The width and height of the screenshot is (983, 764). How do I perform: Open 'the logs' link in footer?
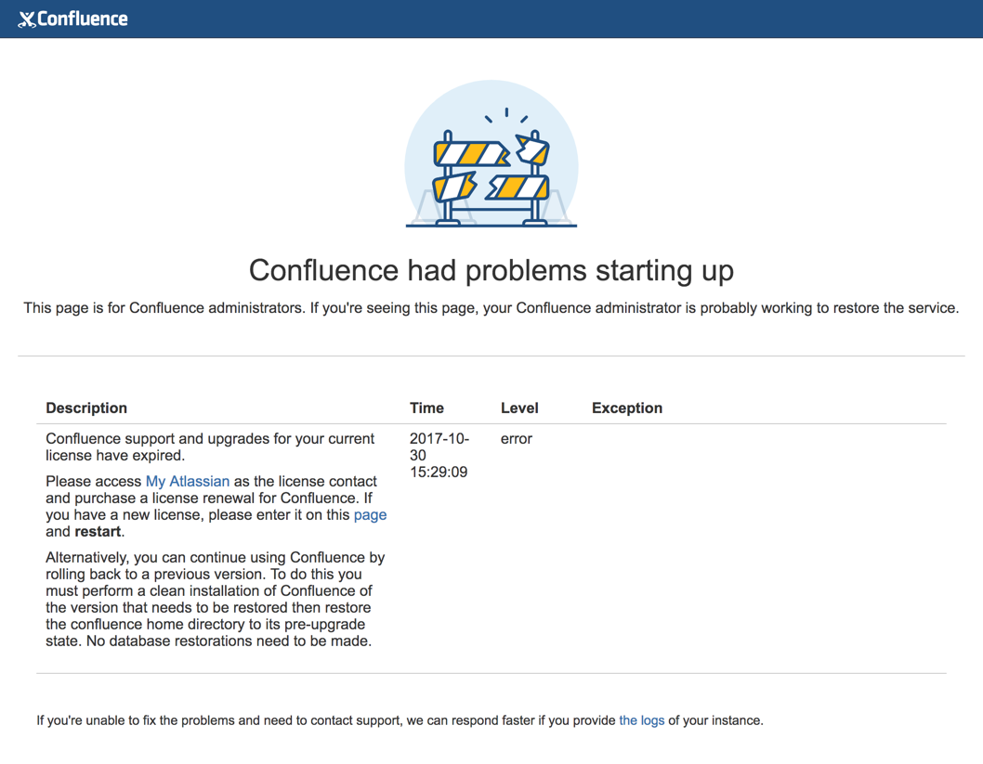pos(641,719)
